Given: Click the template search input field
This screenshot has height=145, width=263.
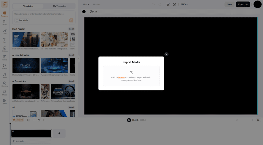Looking at the screenshot, I should coord(44,14).
